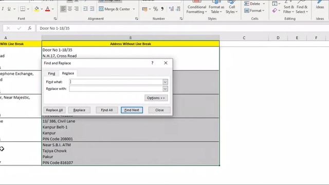Screen dimensions: 329x185
Task: Apply yellow fill color bucket
Action: [x=36, y=9]
